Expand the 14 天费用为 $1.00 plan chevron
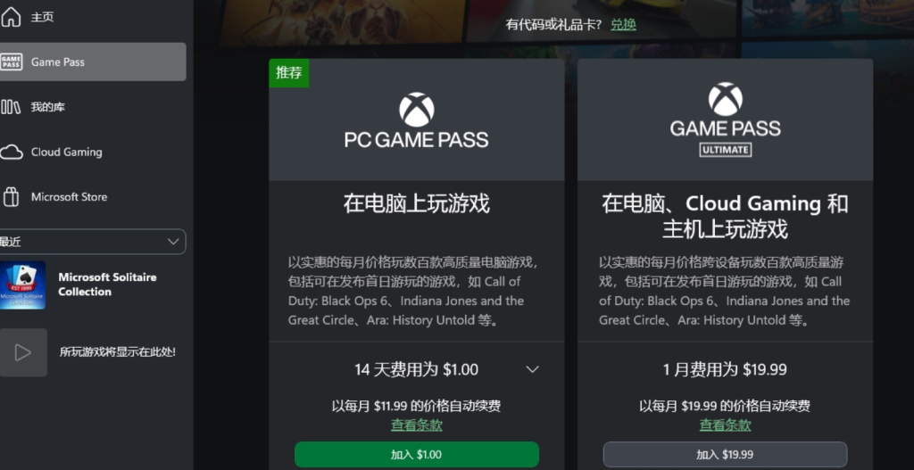 [x=532, y=369]
